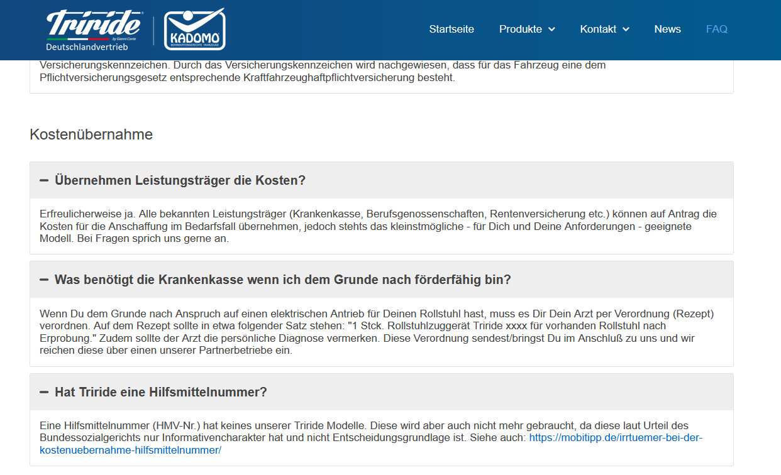Viewport: 781px width, 475px height.
Task: Open the Kontakt navigation menu
Action: click(598, 29)
